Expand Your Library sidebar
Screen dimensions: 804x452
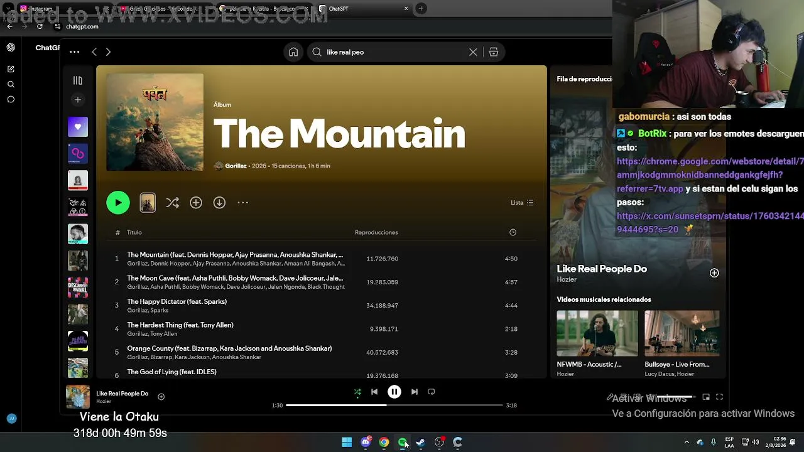(x=78, y=80)
